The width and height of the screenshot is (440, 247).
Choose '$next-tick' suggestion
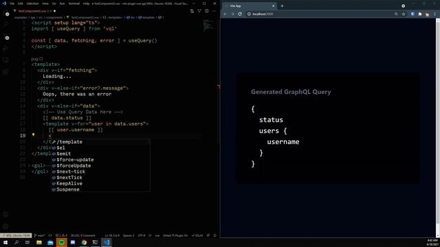click(x=100, y=172)
